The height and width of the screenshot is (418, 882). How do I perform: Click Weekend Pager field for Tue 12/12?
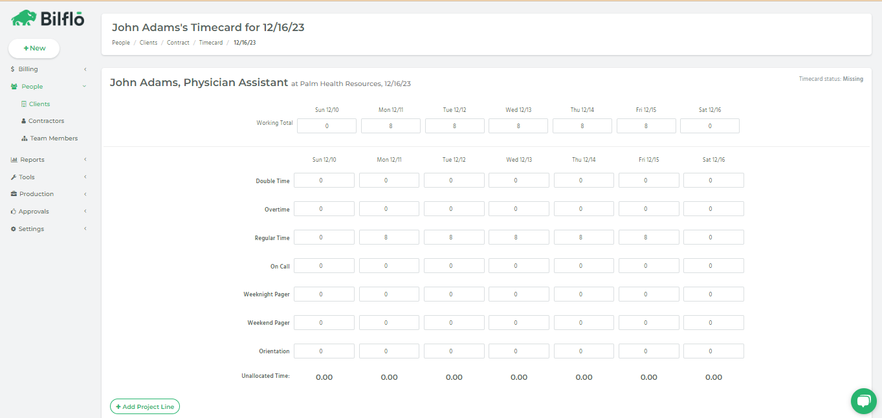454,323
